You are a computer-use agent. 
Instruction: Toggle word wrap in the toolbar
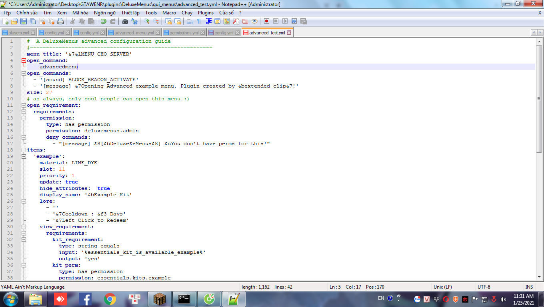tap(190, 21)
